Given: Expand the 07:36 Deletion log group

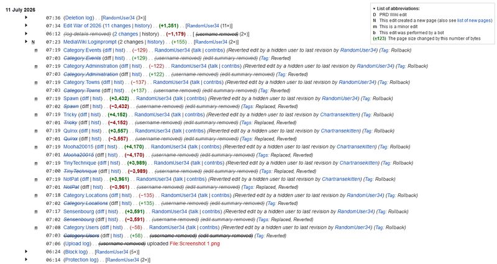Looking at the screenshot, I should pyautogui.click(x=26, y=17).
